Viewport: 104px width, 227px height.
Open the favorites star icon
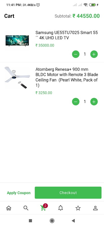(x=78, y=208)
